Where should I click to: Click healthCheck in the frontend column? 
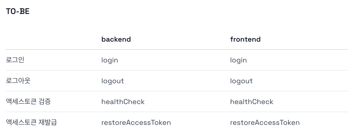point(252,102)
